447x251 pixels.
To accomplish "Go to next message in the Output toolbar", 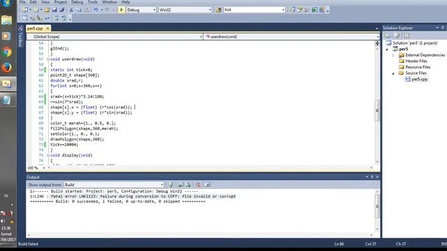I will click(x=188, y=185).
